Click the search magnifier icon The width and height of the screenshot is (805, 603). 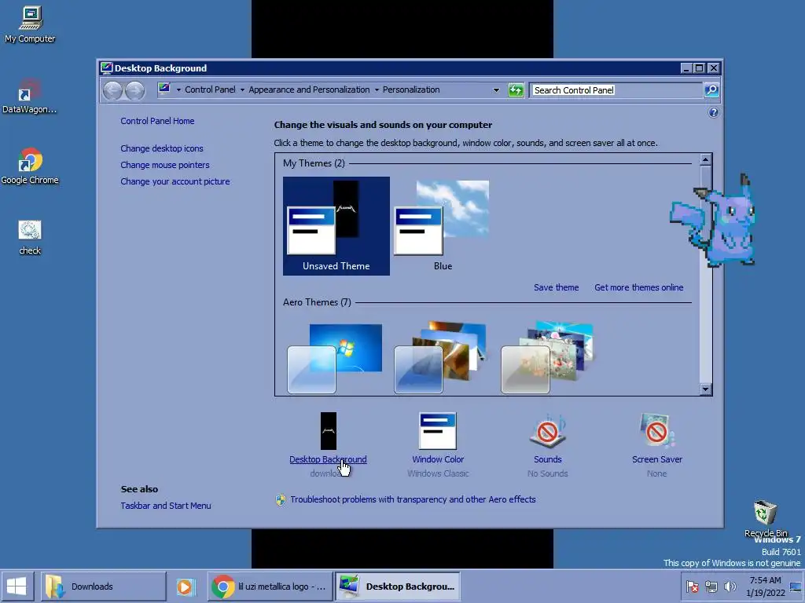pyautogui.click(x=711, y=90)
